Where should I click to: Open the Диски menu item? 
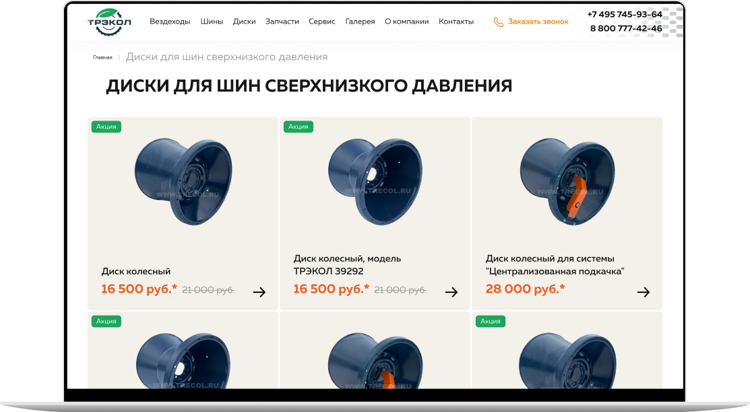(245, 22)
